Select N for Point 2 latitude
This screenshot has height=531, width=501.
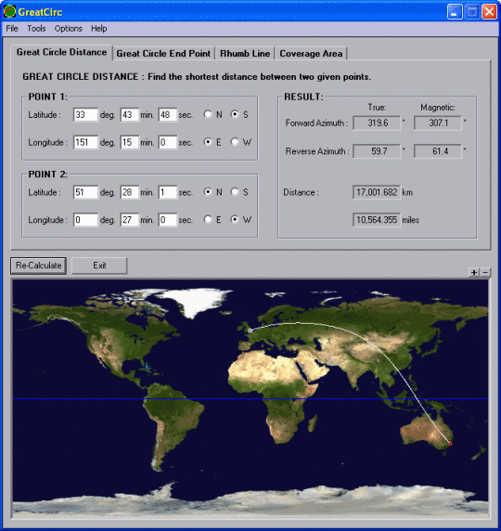point(208,192)
